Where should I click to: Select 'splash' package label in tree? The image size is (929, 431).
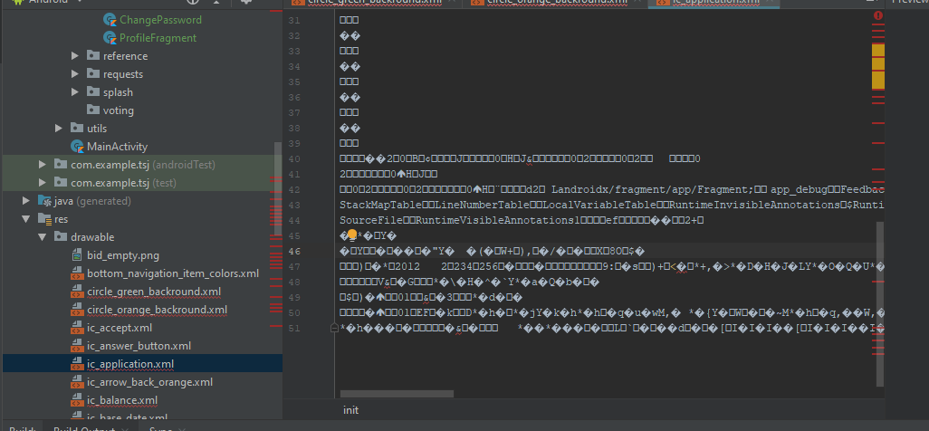[x=118, y=91]
